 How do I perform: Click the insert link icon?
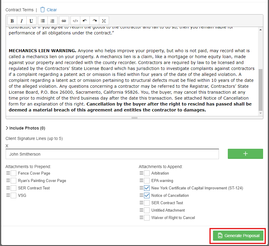(x=64, y=21)
